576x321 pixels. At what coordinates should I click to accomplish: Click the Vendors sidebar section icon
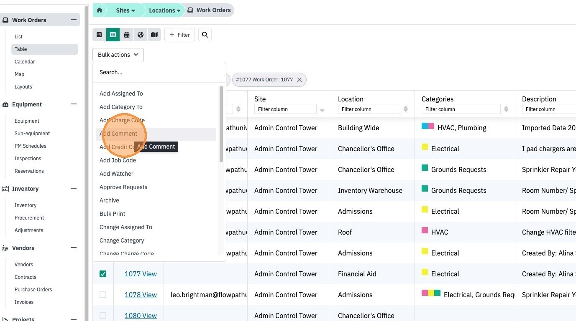[x=5, y=248]
